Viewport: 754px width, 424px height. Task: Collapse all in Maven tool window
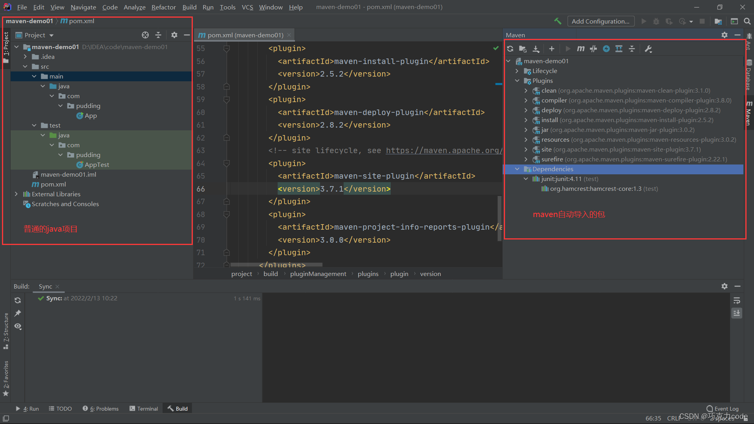(x=632, y=49)
